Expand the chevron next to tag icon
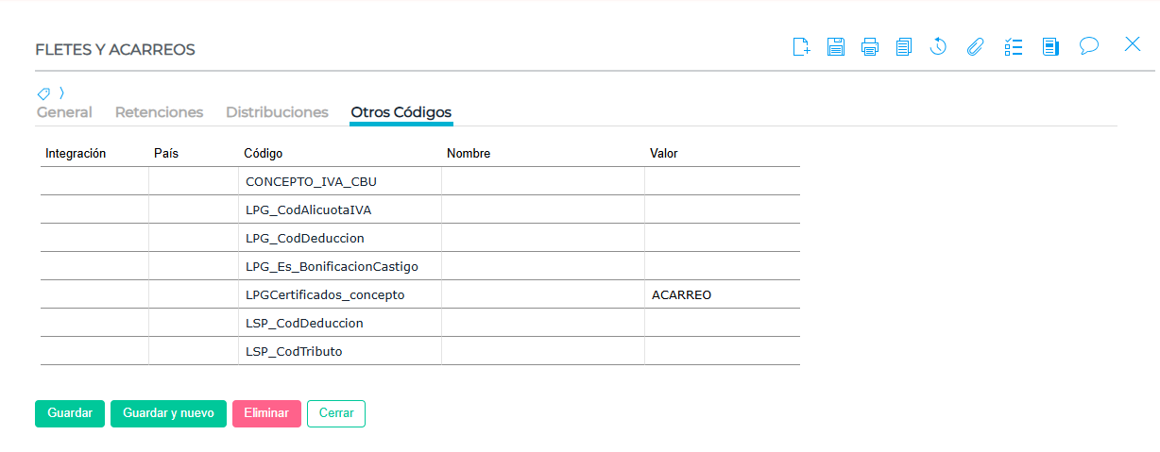 click(61, 92)
